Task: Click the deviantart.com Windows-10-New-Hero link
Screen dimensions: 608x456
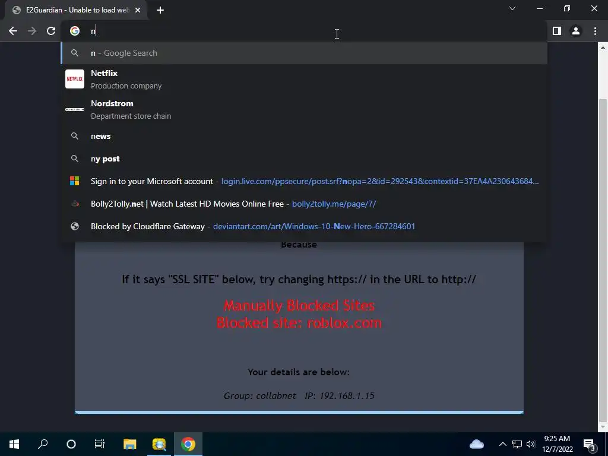Action: (314, 226)
